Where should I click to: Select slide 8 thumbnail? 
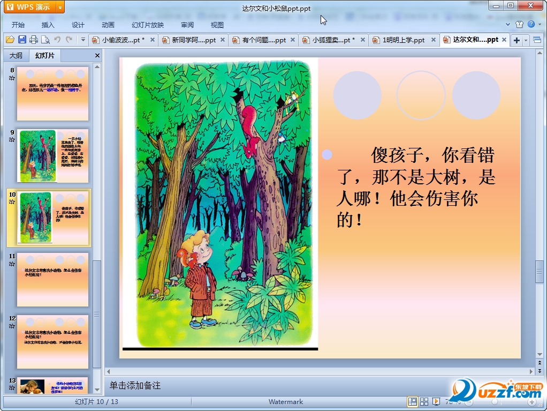tap(52, 94)
